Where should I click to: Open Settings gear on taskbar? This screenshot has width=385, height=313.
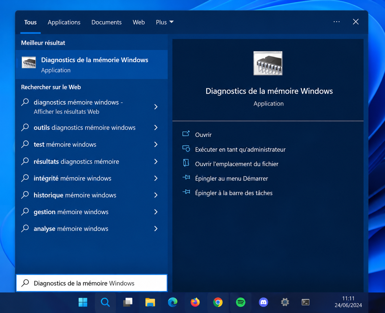click(x=285, y=302)
